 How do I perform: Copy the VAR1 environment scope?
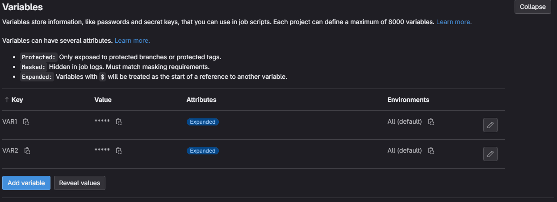point(431,121)
